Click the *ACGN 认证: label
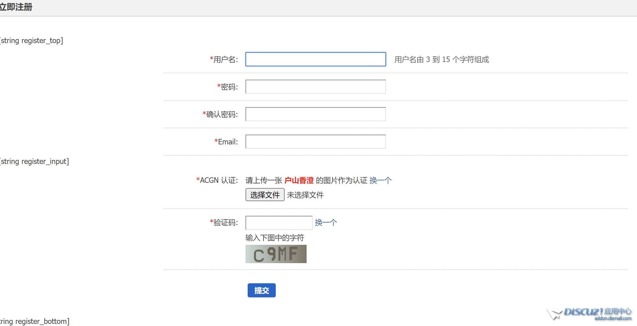Screen dimensions: 637x326 tap(217, 180)
